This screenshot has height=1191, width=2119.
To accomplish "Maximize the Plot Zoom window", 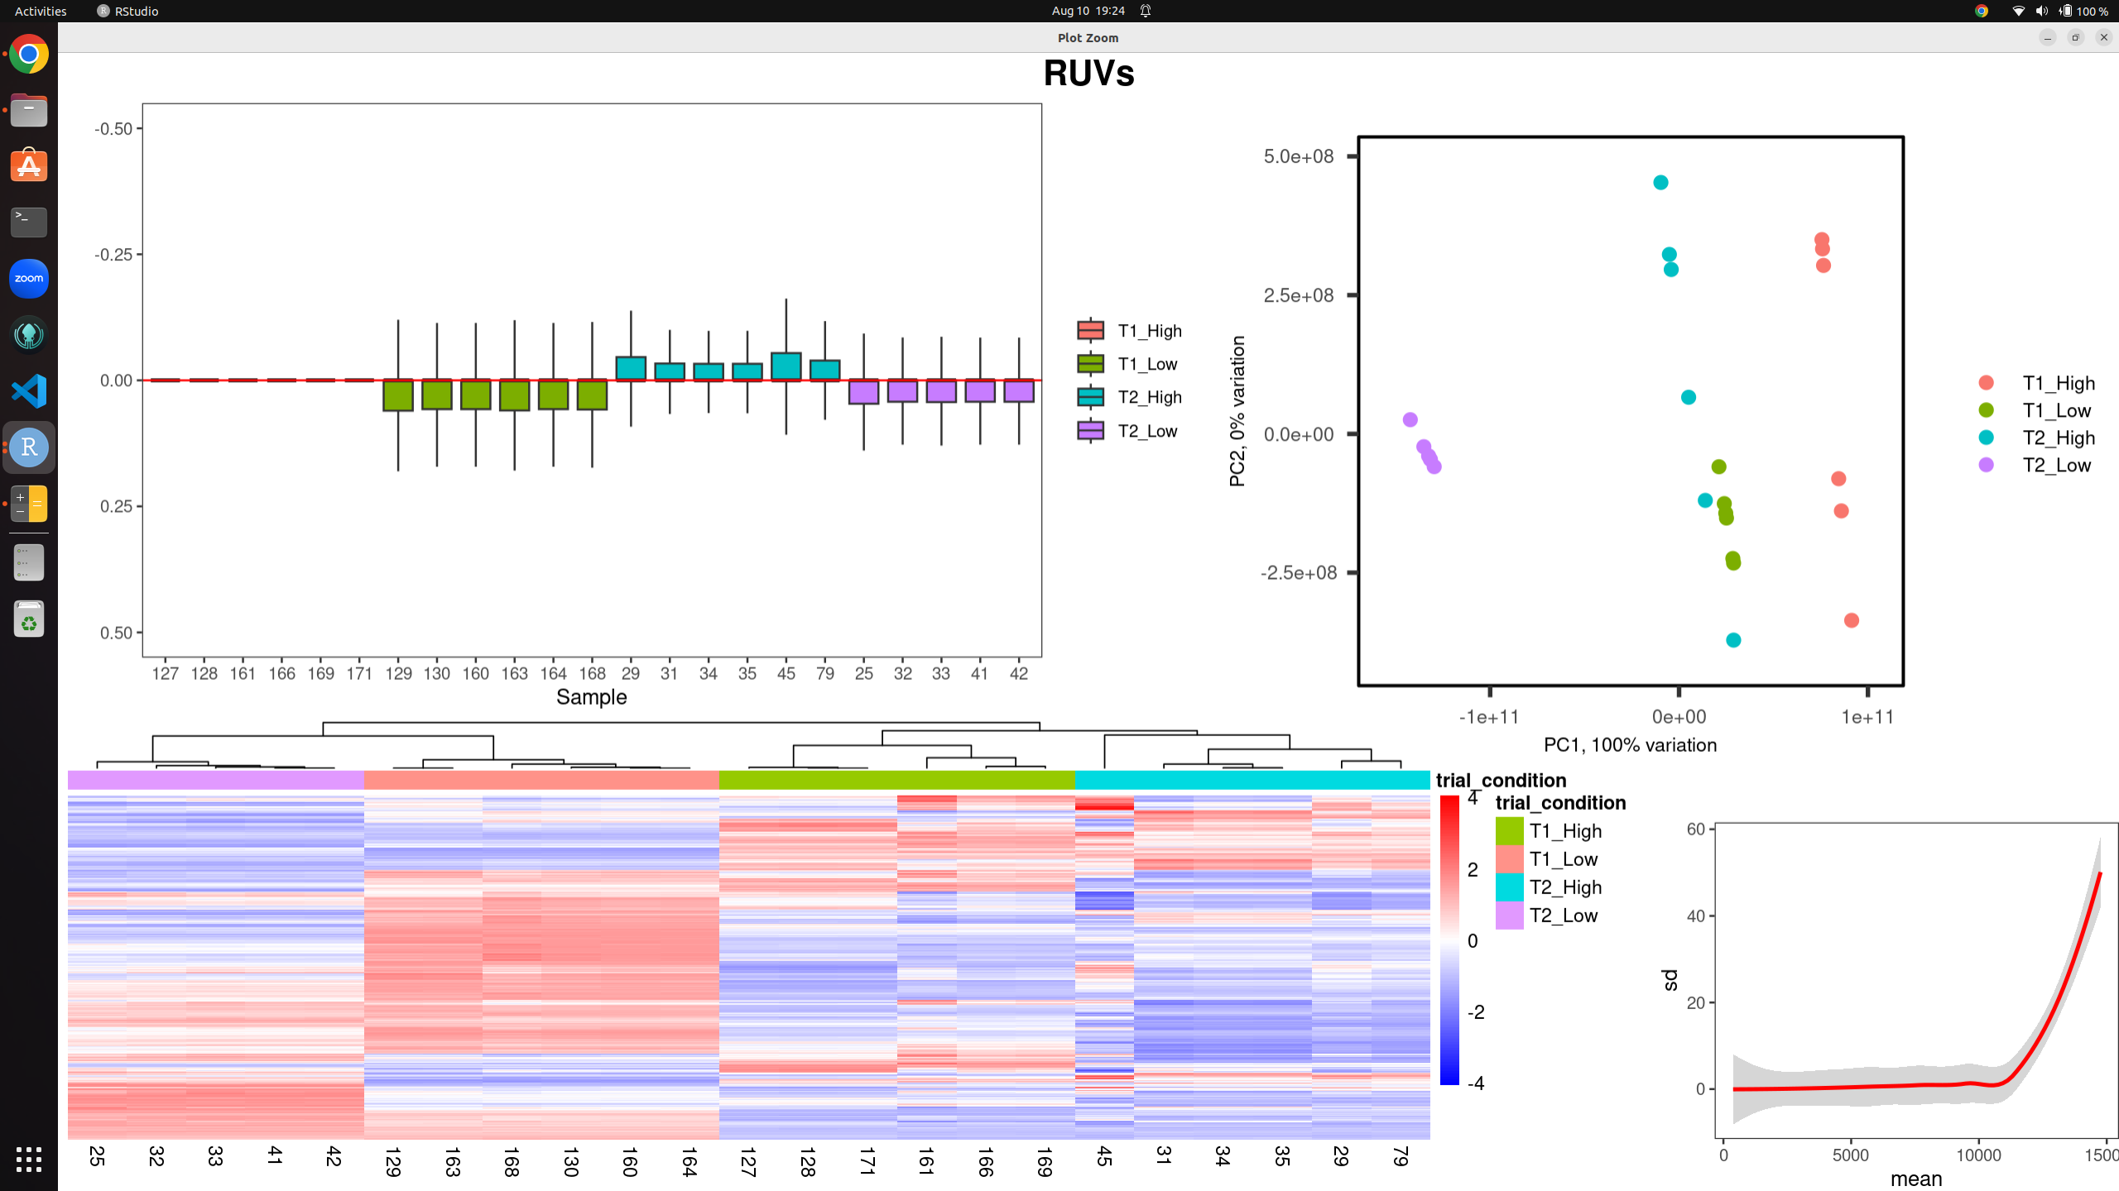I will (x=2075, y=37).
